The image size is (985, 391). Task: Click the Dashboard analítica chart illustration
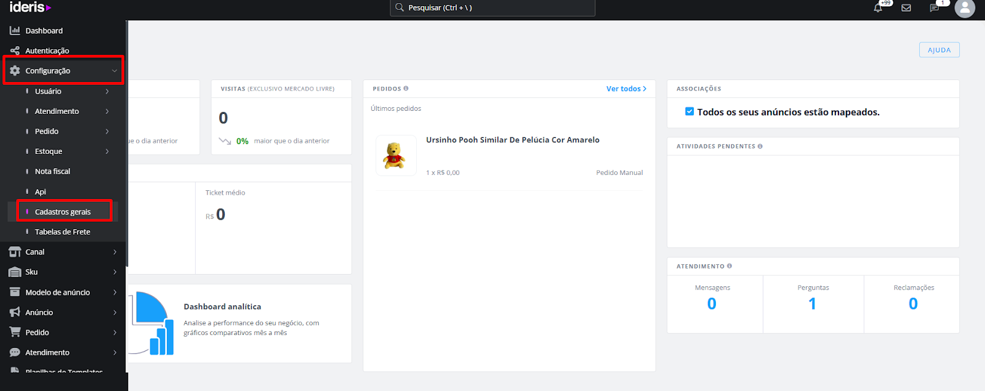tap(151, 323)
